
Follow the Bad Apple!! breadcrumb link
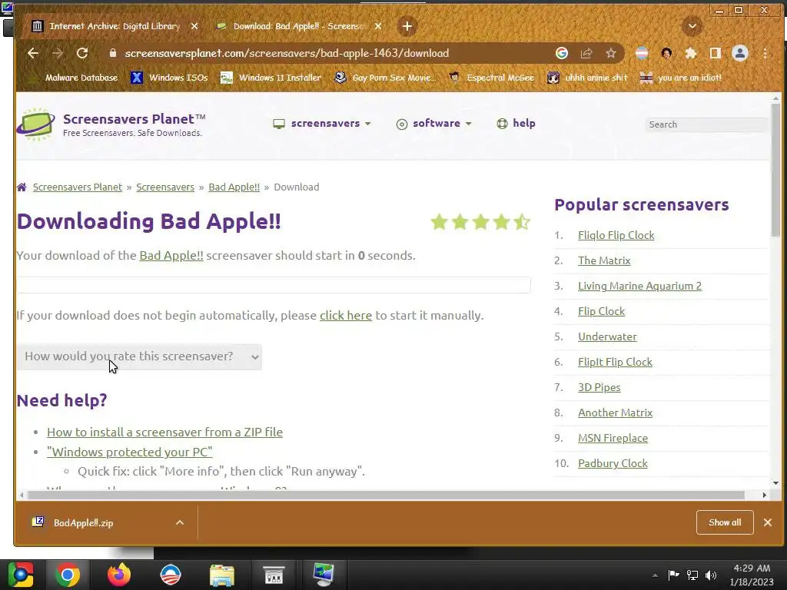tap(234, 187)
